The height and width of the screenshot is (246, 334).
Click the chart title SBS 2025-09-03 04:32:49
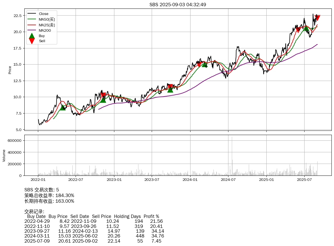click(x=178, y=5)
